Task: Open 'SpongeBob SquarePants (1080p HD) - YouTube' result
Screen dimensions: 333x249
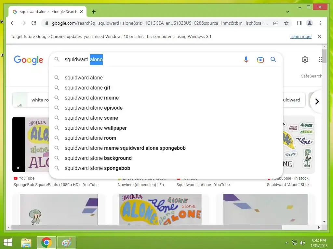Action: (x=56, y=184)
